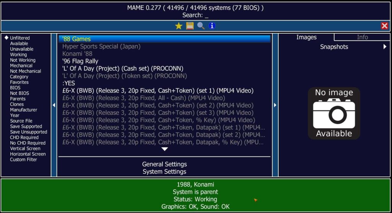Choose the BIOS filter
This screenshot has height=213, width=392.
(x=15, y=88)
